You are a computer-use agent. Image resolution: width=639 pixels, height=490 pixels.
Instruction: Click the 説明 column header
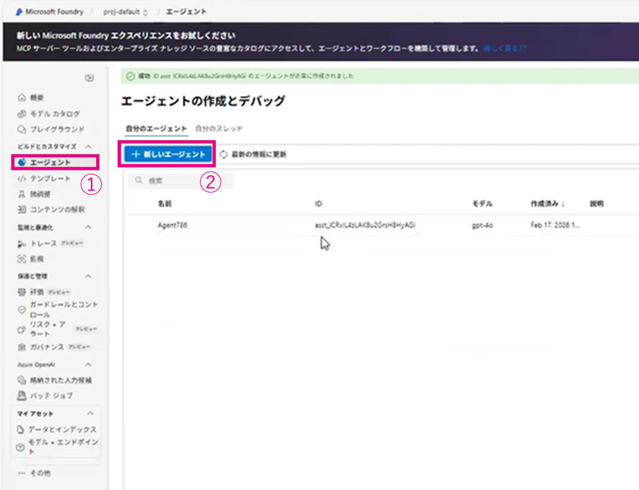(597, 203)
